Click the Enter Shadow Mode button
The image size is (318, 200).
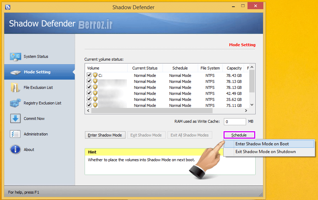105,135
